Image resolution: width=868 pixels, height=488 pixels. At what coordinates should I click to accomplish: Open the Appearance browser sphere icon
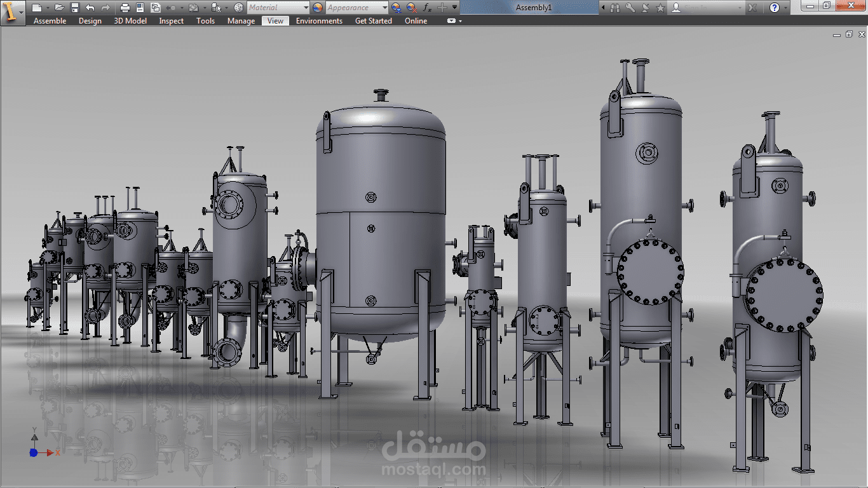[x=318, y=8]
